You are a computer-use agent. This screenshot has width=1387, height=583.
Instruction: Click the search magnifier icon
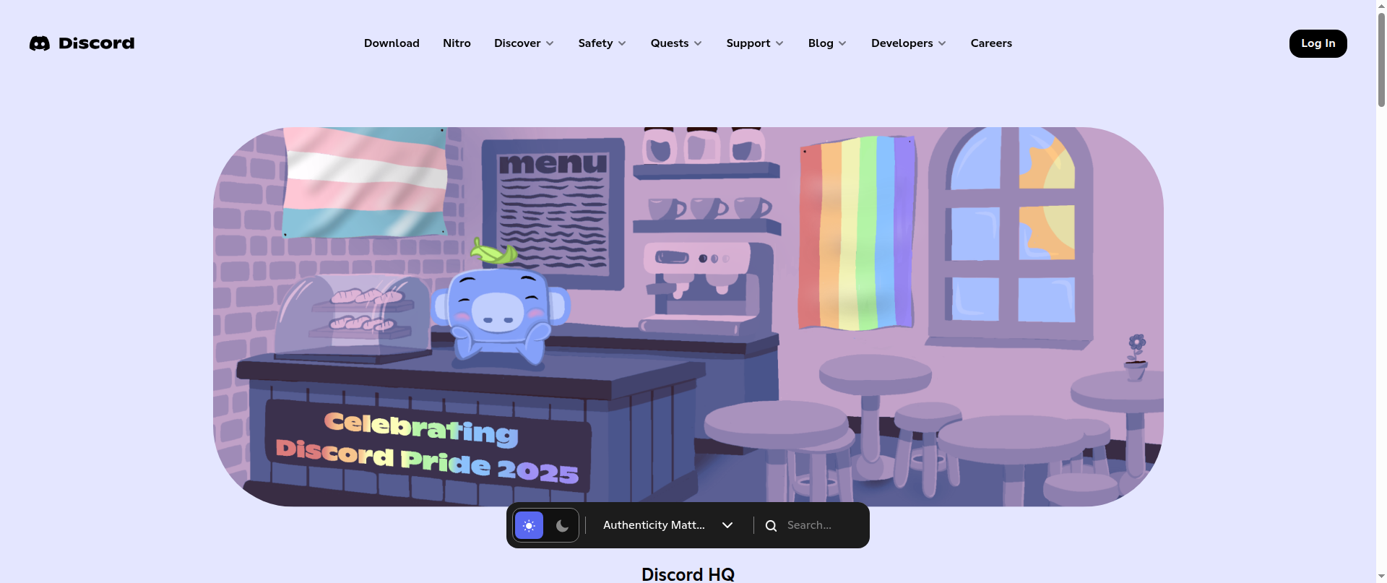click(771, 526)
